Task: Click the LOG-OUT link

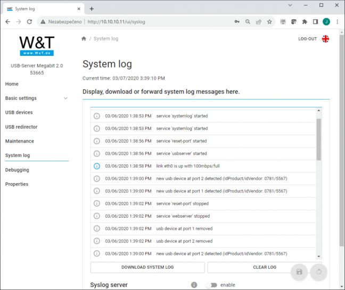Action: (x=307, y=39)
